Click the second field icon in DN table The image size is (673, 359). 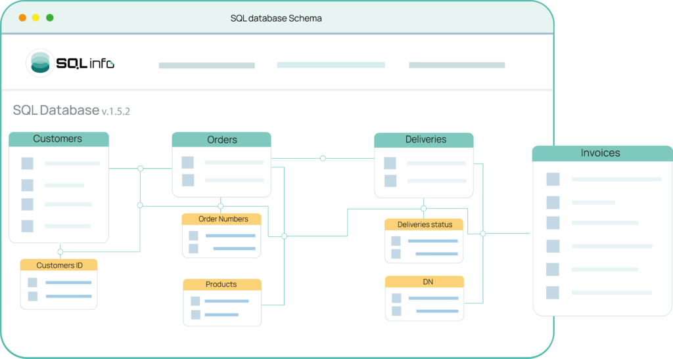click(x=396, y=311)
